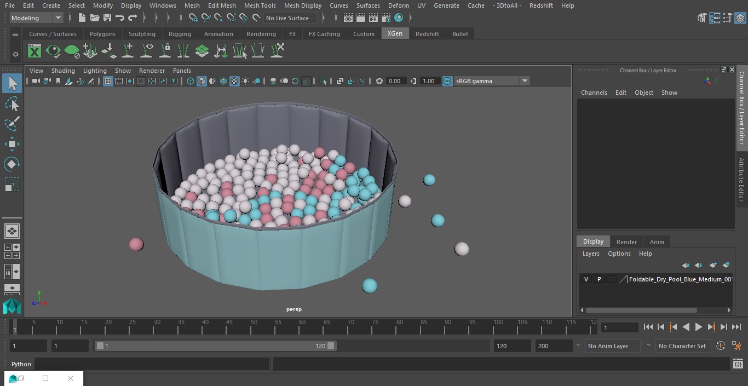Click the Redo arrow icon
Screen dimensions: 748x386
[133, 18]
